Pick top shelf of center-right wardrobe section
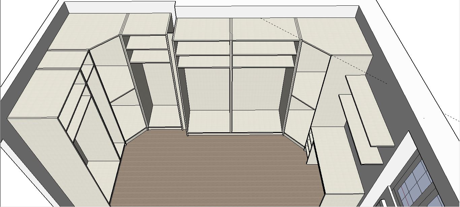The width and height of the screenshot is (460, 207). coord(264,48)
